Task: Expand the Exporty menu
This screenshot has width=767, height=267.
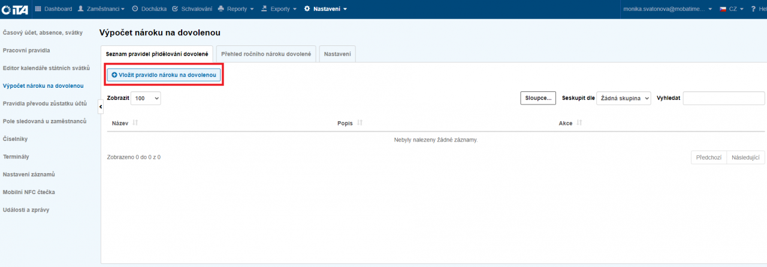Action: click(x=279, y=9)
